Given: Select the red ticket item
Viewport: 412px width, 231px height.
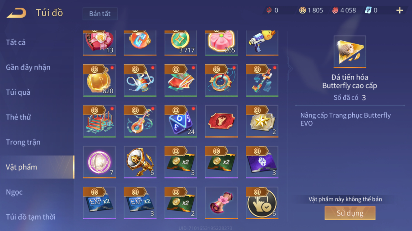Looking at the screenshot, I should coord(221,121).
